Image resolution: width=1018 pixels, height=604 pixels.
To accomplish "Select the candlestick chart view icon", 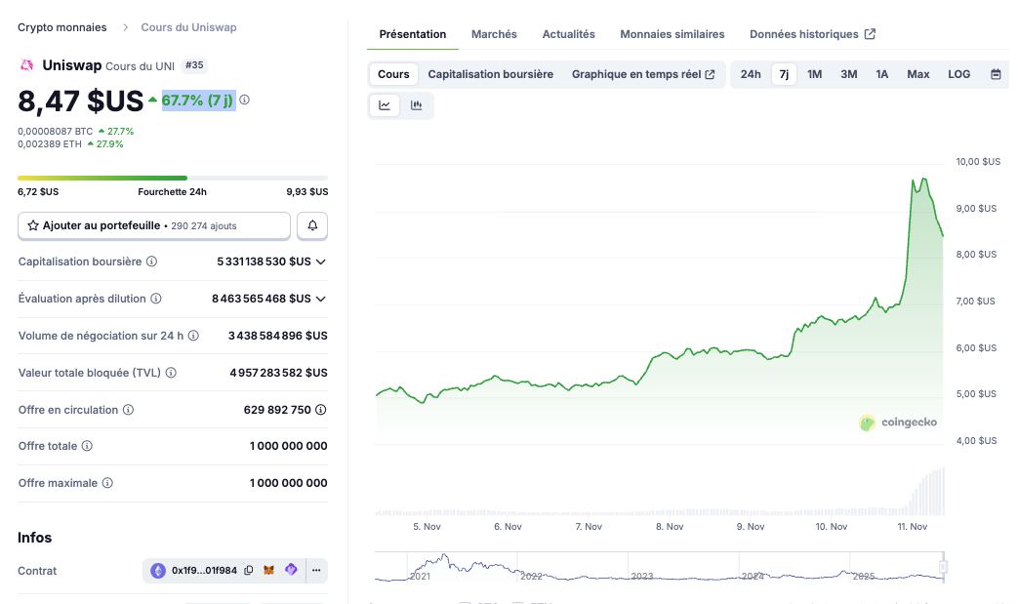I will tap(416, 105).
